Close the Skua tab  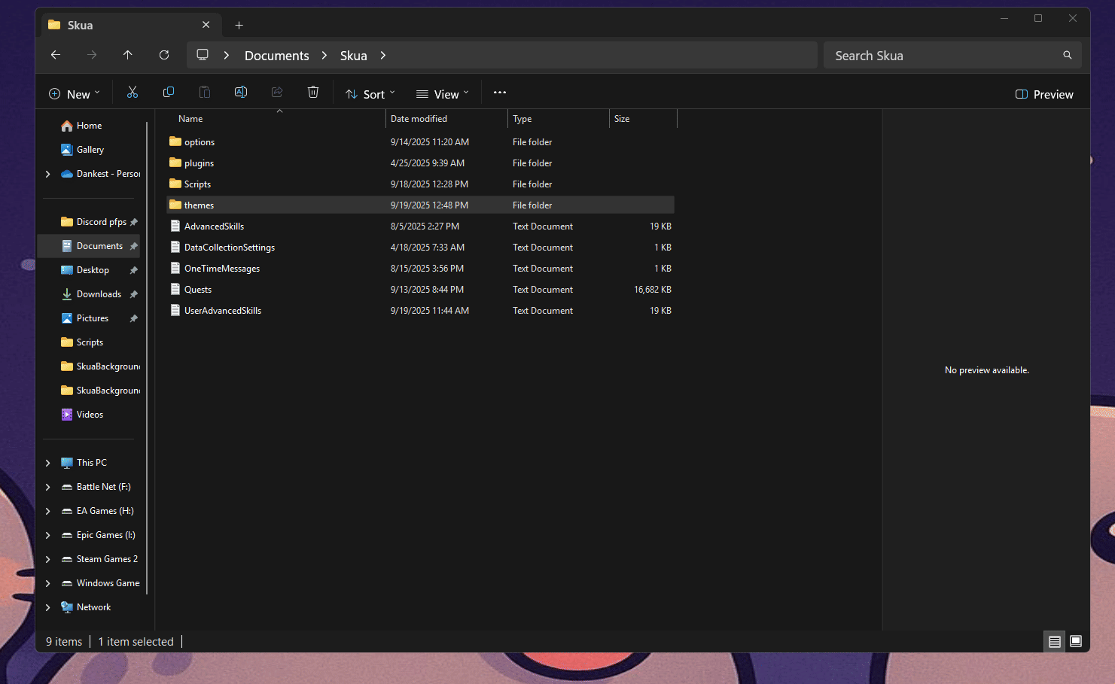coord(206,25)
